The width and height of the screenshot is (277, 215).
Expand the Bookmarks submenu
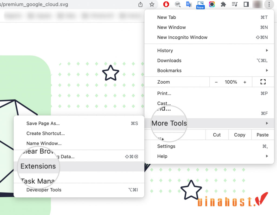[x=209, y=71]
